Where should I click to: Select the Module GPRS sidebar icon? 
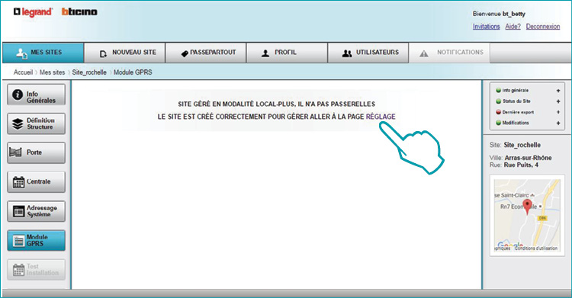tap(18, 241)
